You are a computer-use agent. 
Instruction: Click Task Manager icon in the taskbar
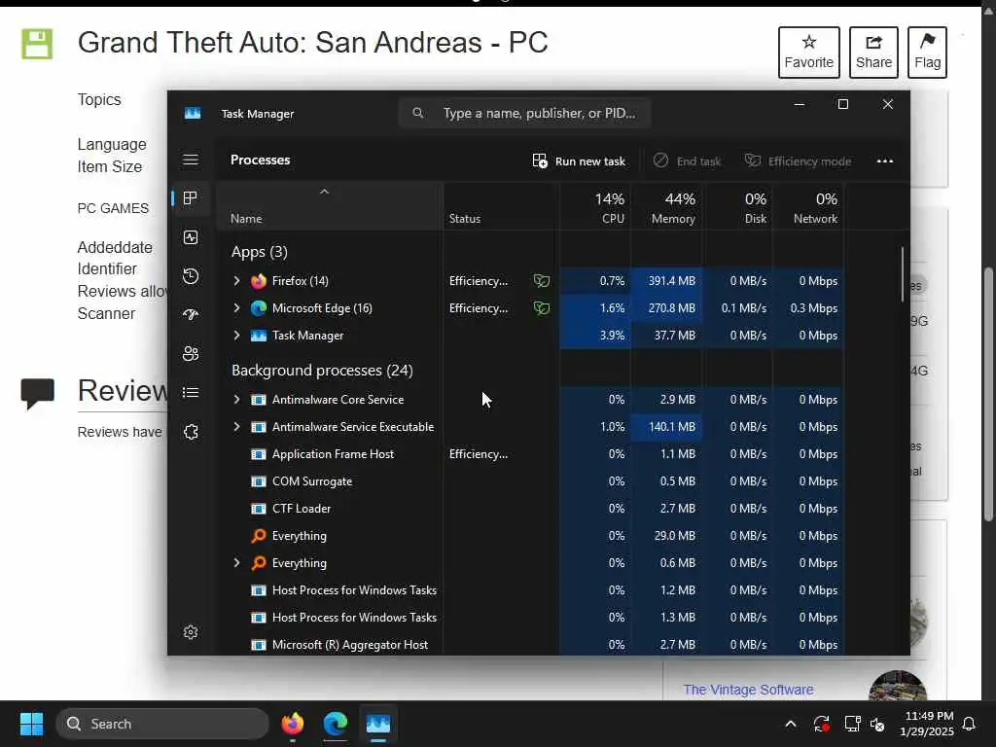click(x=378, y=724)
